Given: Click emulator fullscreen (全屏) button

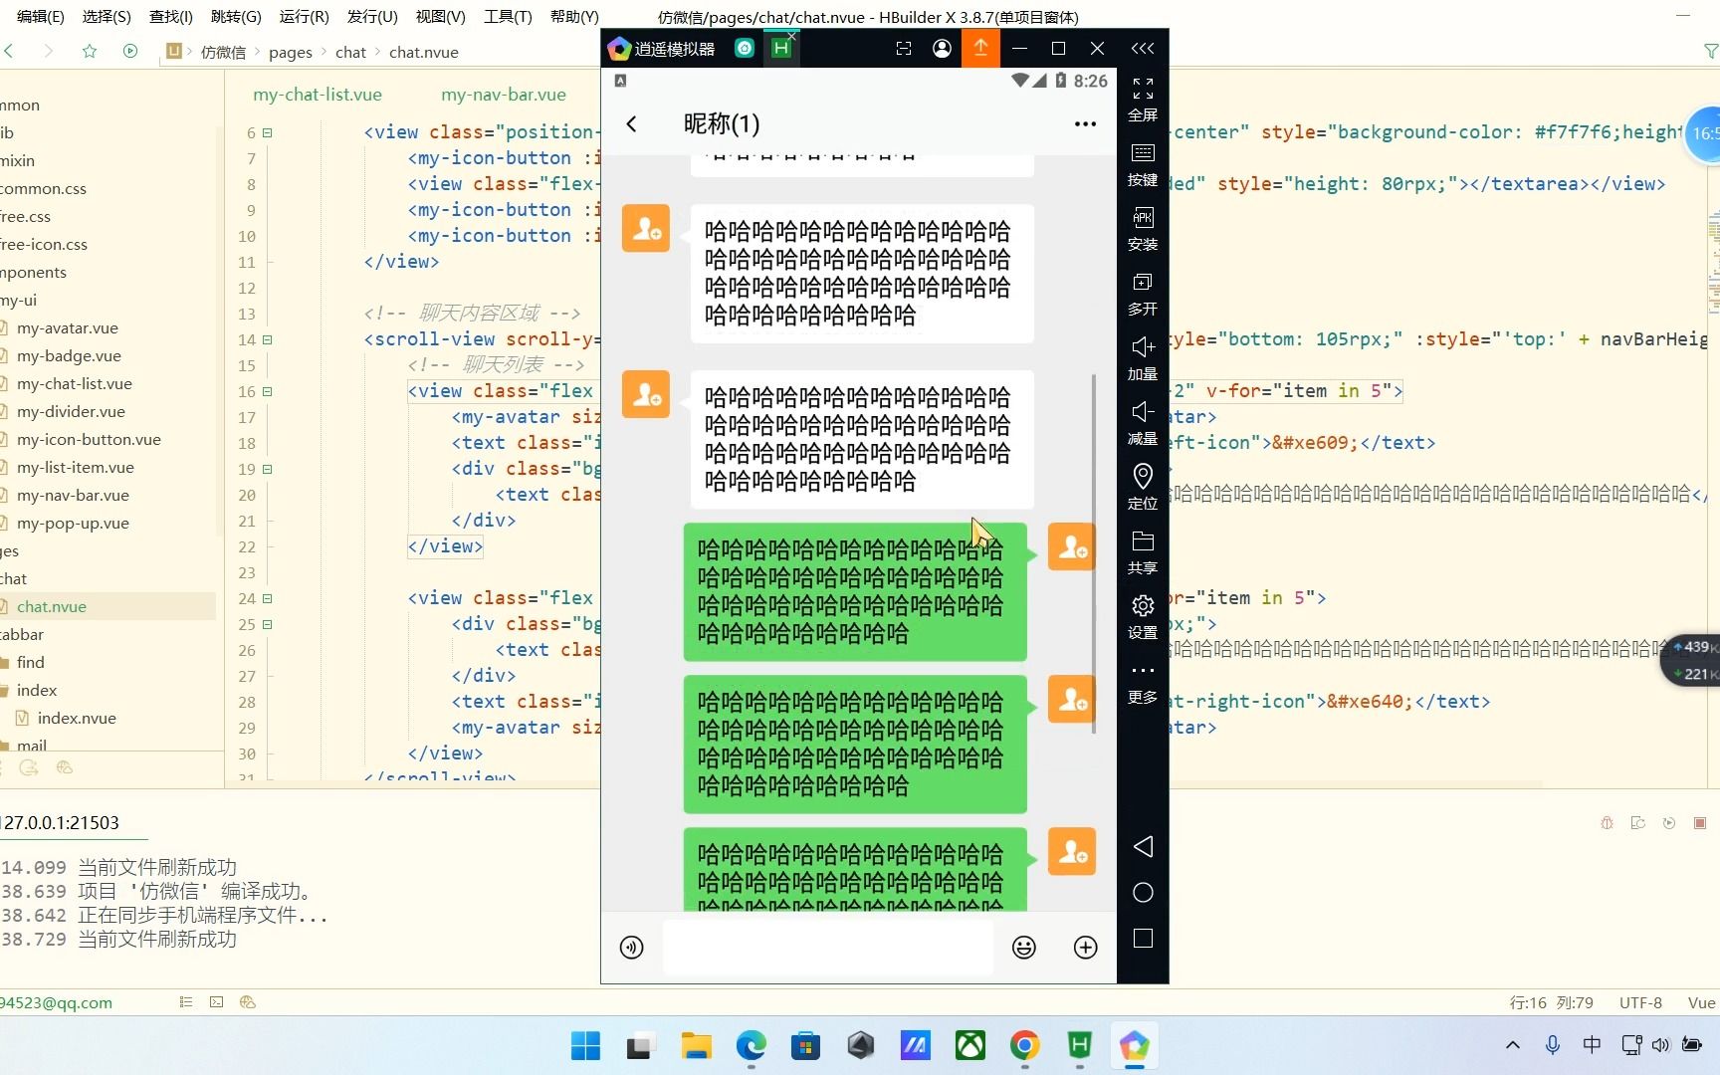Looking at the screenshot, I should (x=1143, y=100).
